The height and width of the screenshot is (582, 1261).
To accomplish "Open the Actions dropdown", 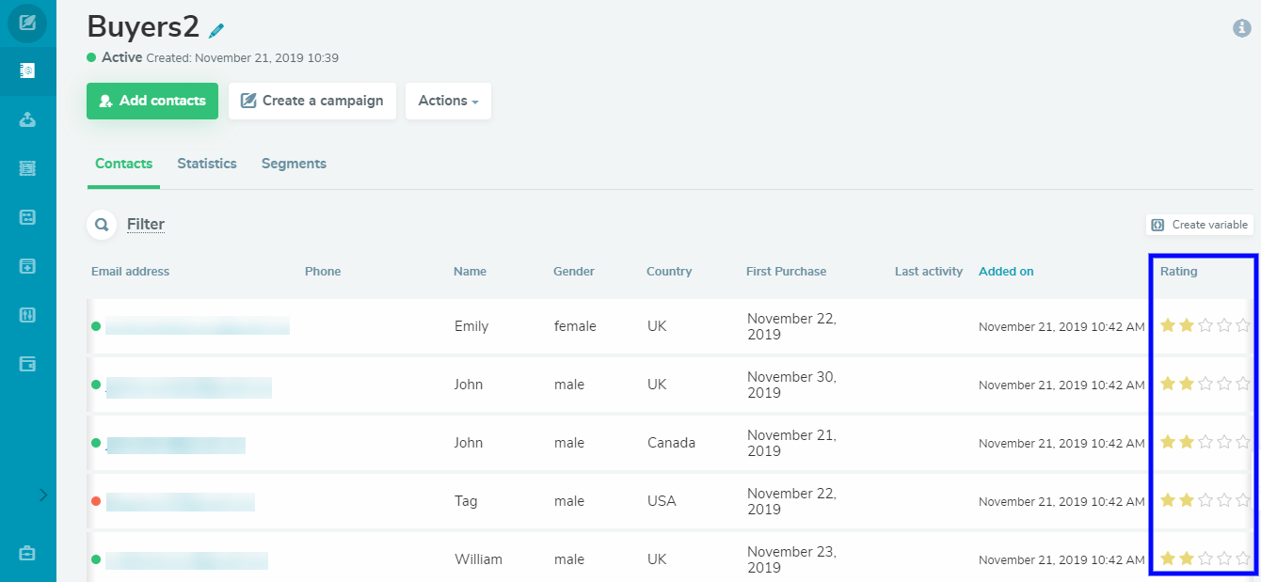I will click(x=448, y=101).
